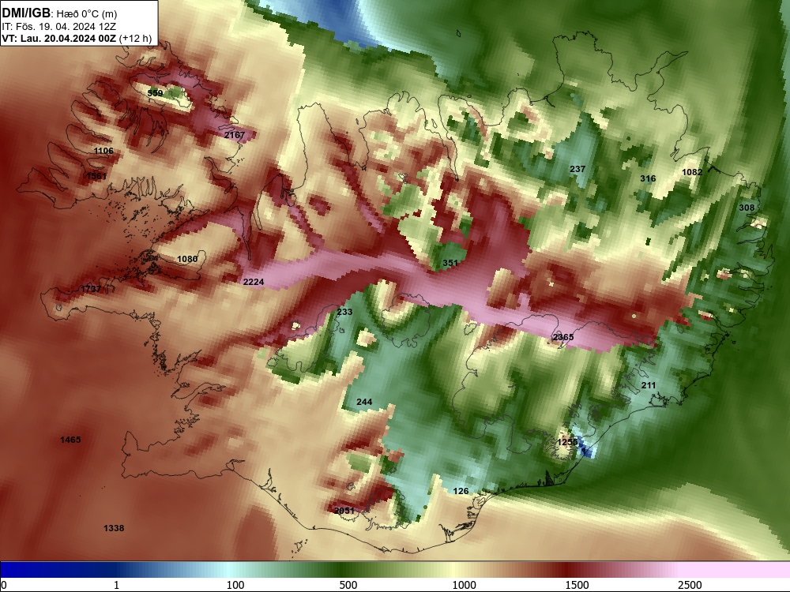Click the 2500 tick on the color scale

690,585
